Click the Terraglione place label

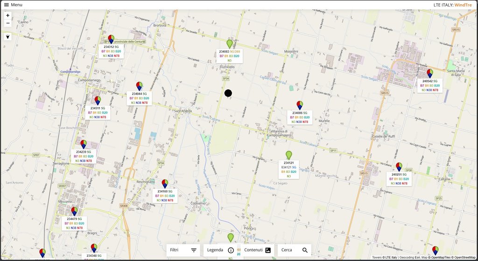[61, 163]
